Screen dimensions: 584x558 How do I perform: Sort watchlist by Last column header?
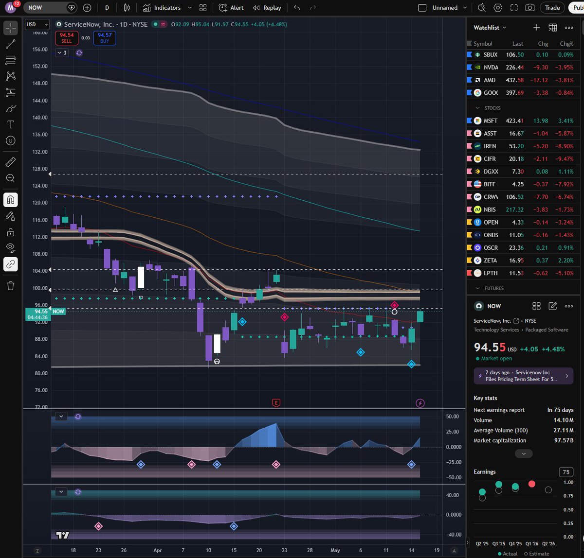(x=518, y=43)
